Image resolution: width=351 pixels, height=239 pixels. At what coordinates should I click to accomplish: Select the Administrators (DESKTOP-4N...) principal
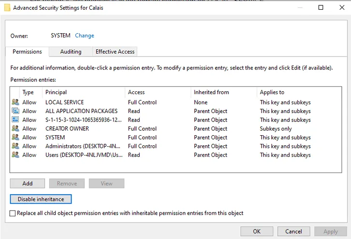pyautogui.click(x=83, y=146)
